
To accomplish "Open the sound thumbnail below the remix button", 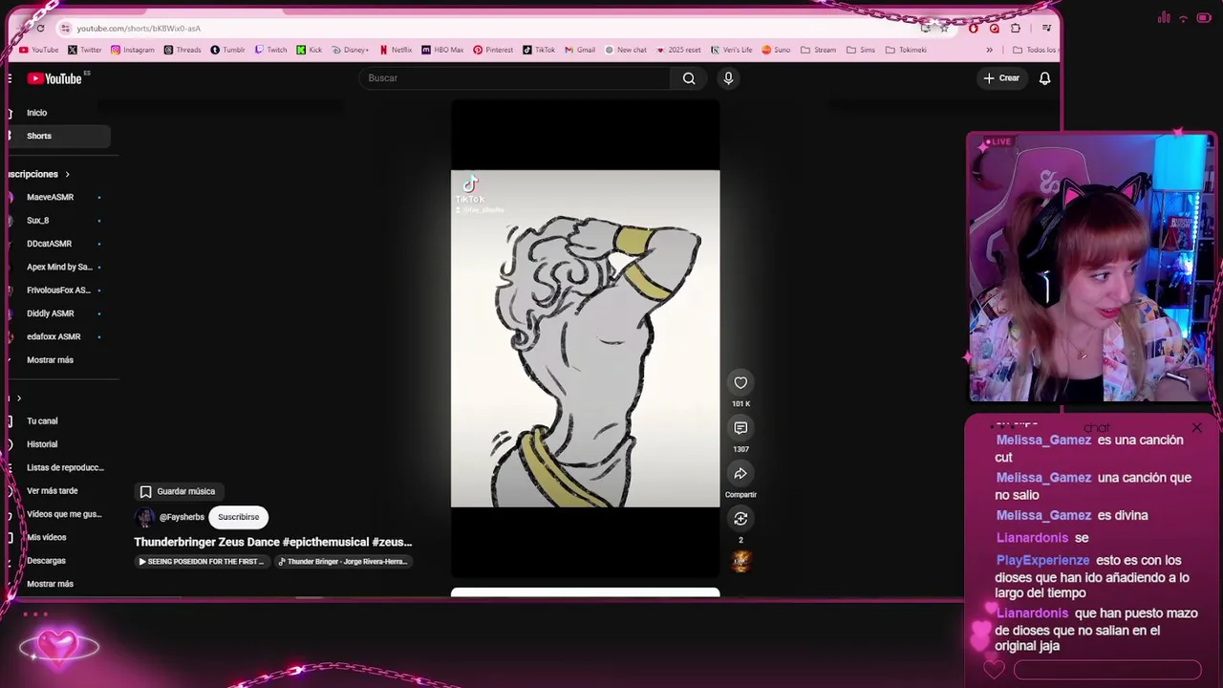I will tap(740, 561).
